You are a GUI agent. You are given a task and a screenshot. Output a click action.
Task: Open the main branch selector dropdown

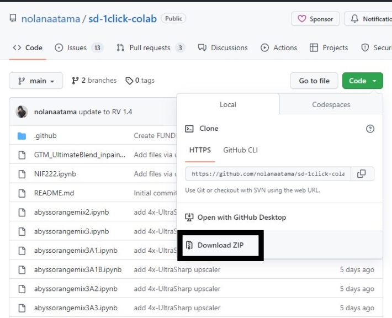pyautogui.click(x=36, y=81)
